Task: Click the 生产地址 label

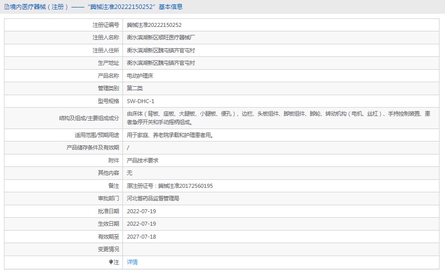Action: 109,63
